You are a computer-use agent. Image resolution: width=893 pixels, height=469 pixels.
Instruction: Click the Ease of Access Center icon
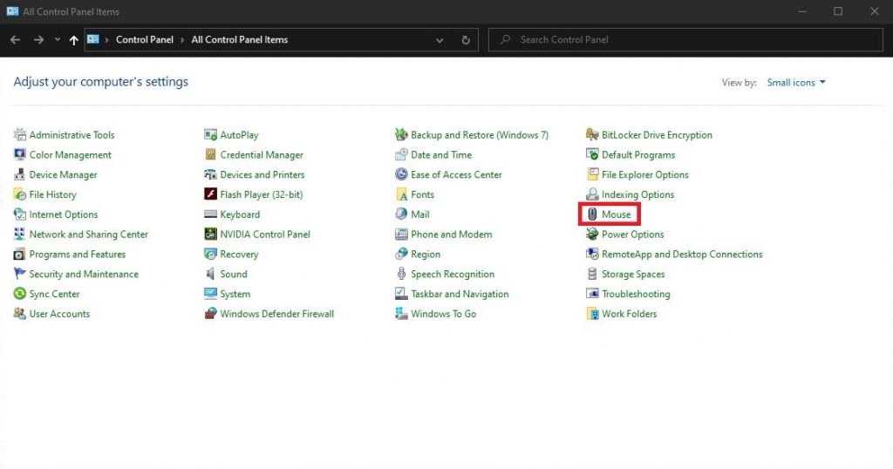tap(401, 174)
